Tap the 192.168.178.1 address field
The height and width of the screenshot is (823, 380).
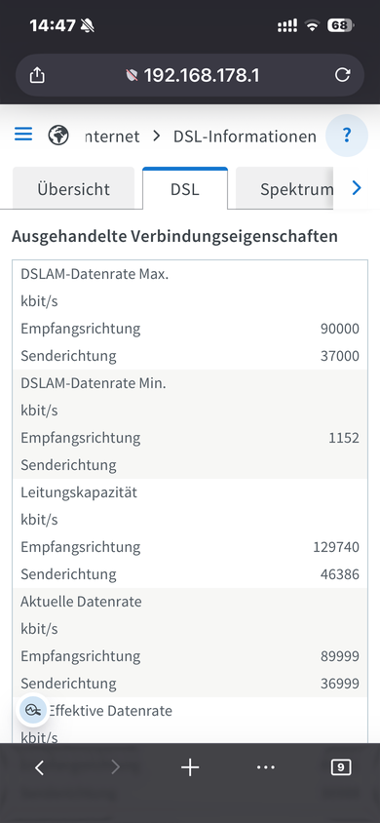pos(202,76)
